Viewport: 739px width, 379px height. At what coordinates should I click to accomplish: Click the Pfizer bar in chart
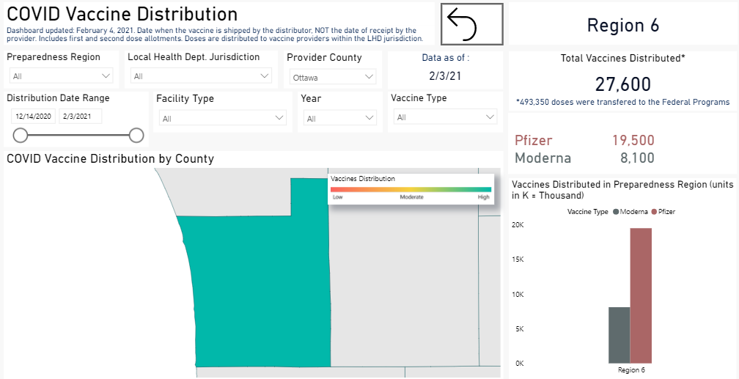[x=641, y=295]
